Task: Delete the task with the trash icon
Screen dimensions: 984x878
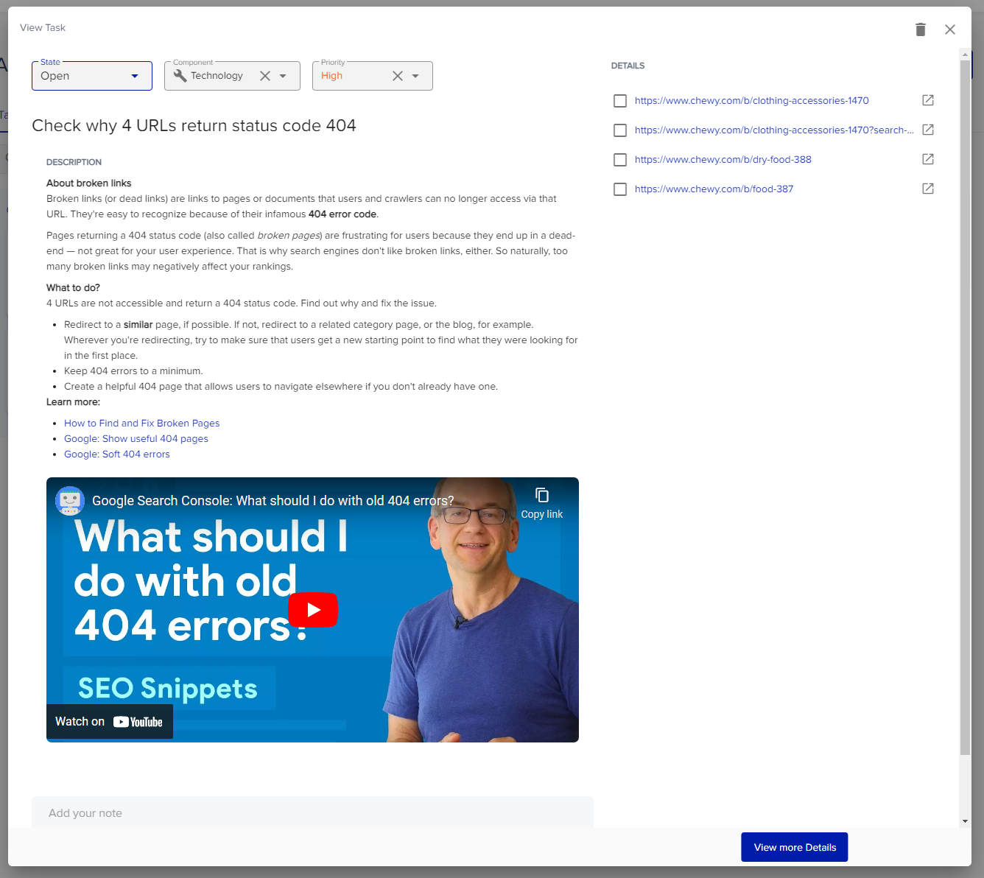Action: coord(921,29)
